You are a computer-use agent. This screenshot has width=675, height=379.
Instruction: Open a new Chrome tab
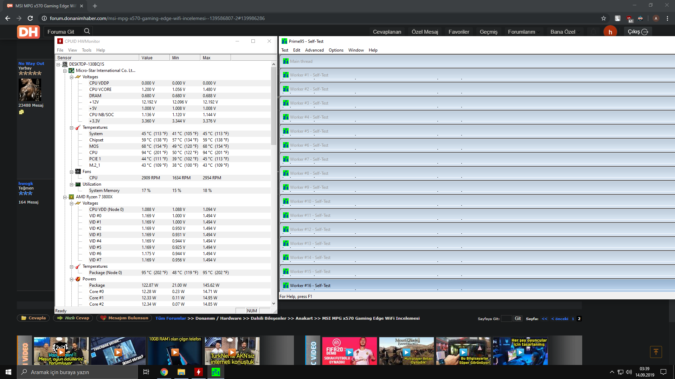[95, 6]
